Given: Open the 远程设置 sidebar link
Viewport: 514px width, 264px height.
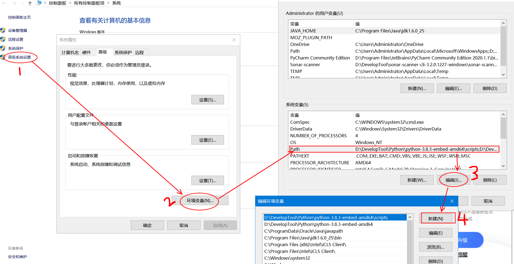Looking at the screenshot, I should (16, 39).
